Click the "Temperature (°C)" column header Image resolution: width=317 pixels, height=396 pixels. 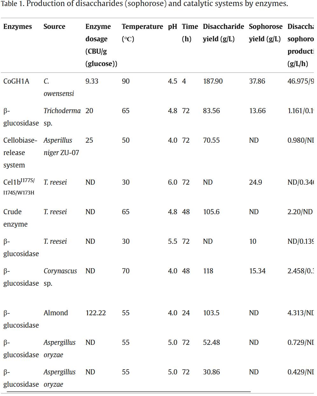point(142,32)
